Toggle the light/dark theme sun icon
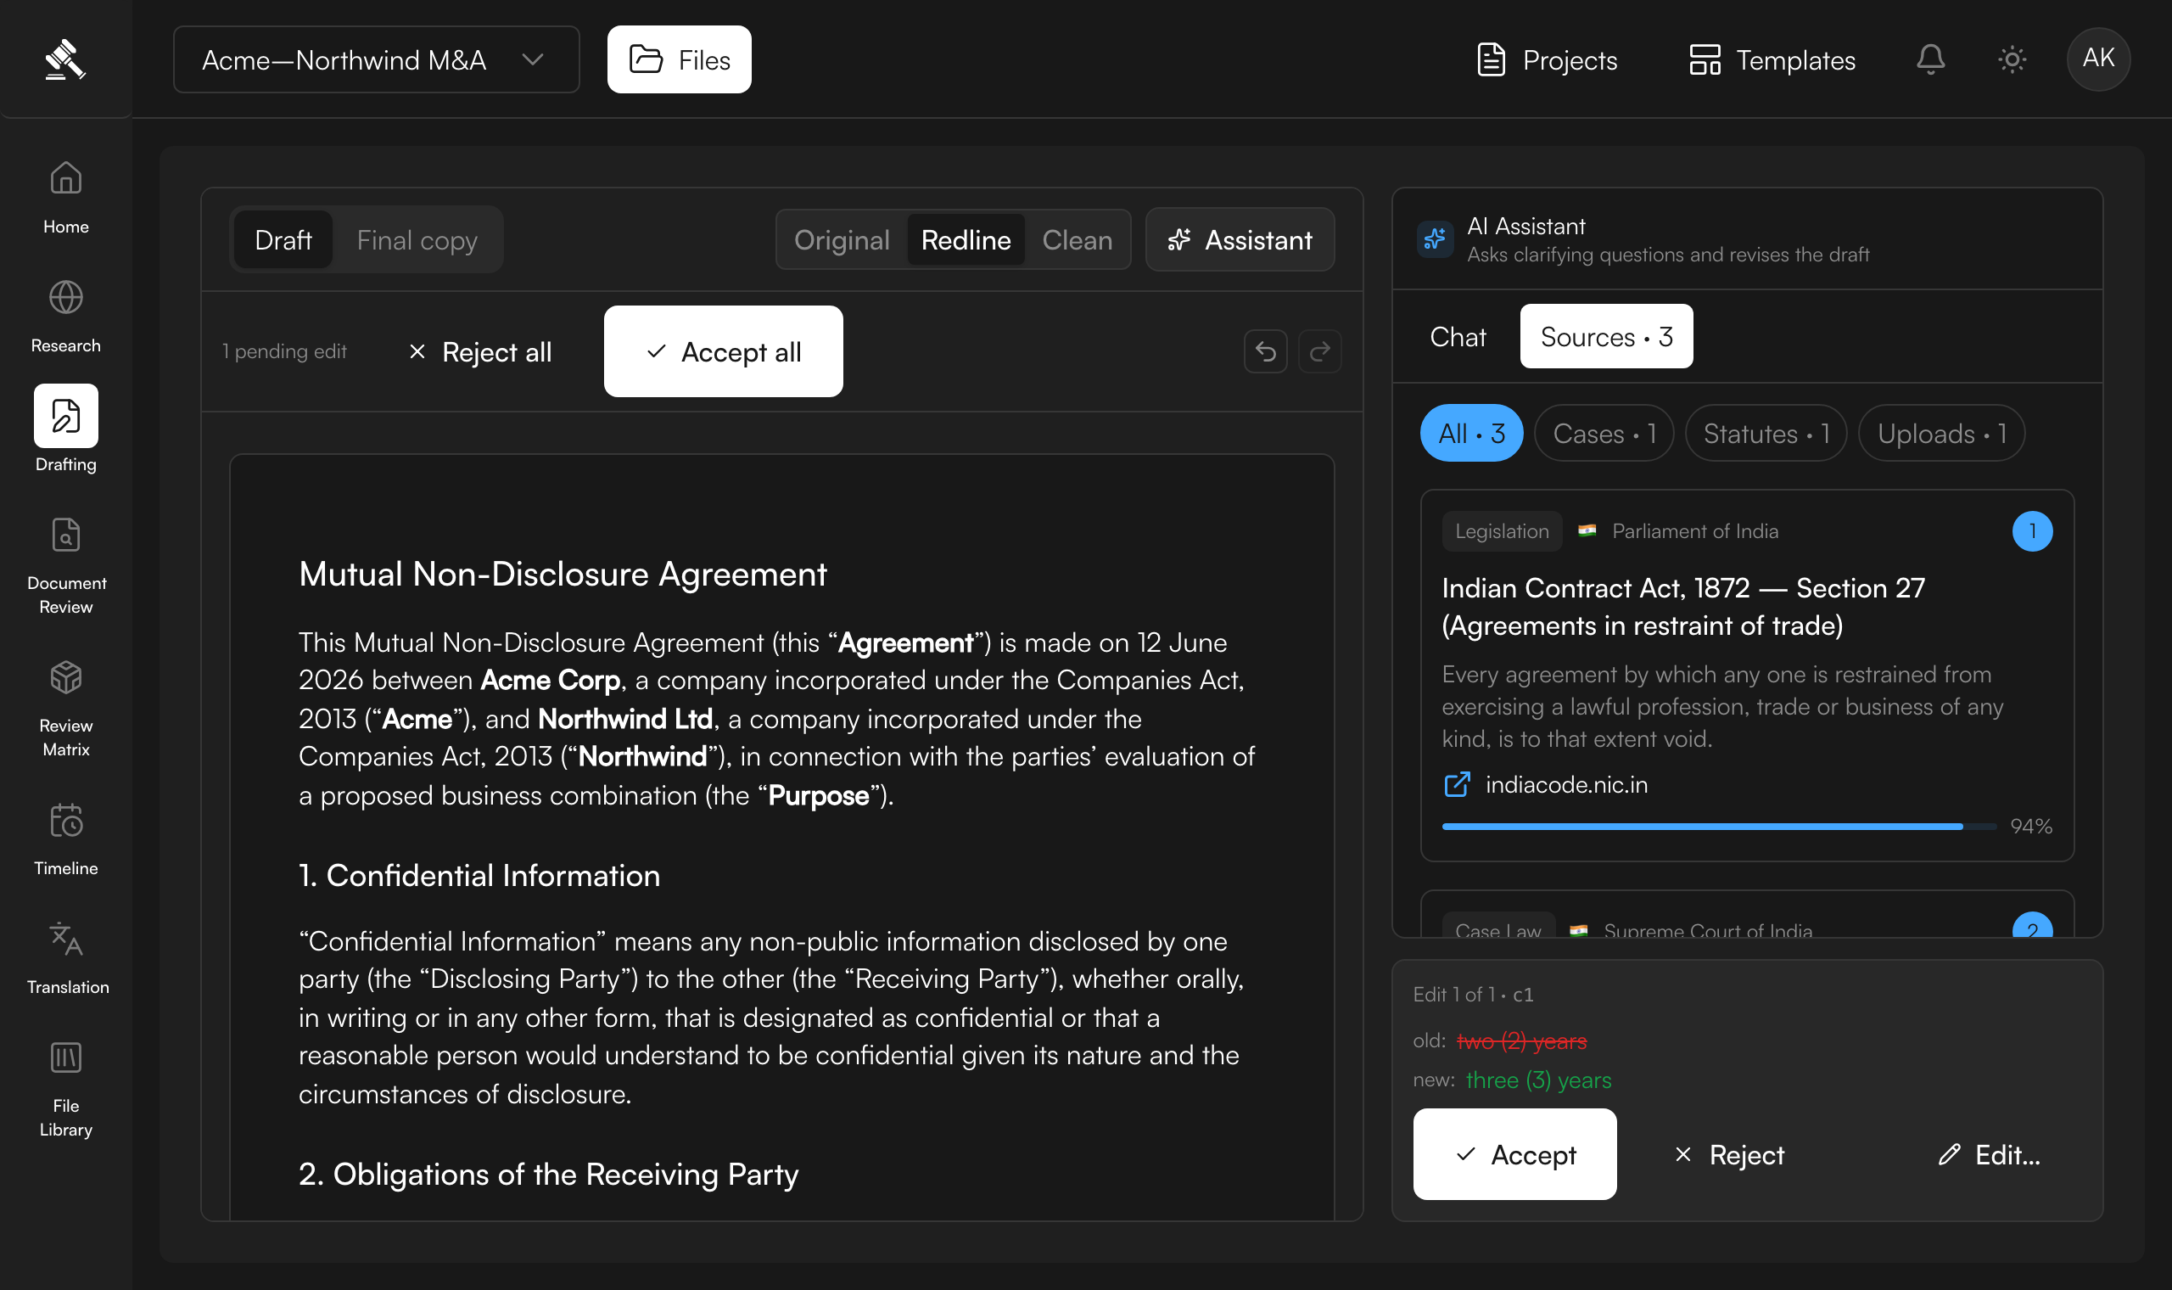This screenshot has width=2172, height=1290. pos(2012,59)
